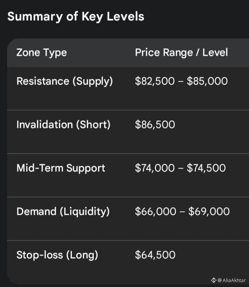249x287 pixels.
Task: Click the @AliaAkhtar watermark username
Action: point(231,280)
